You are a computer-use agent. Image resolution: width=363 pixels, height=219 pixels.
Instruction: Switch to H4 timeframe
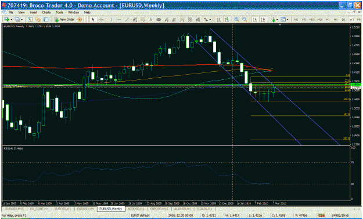pyautogui.click(x=336, y=20)
